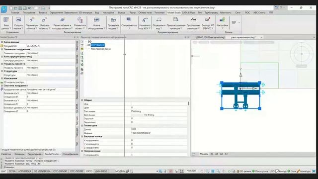Toggle ДИН-ВВОД dynamic input in status bar
Screen dimensions: 318x179
tap(101, 171)
